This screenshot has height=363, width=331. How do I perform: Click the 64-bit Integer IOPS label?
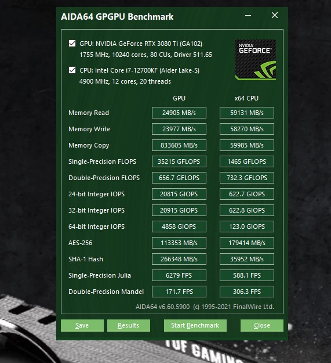pos(96,227)
